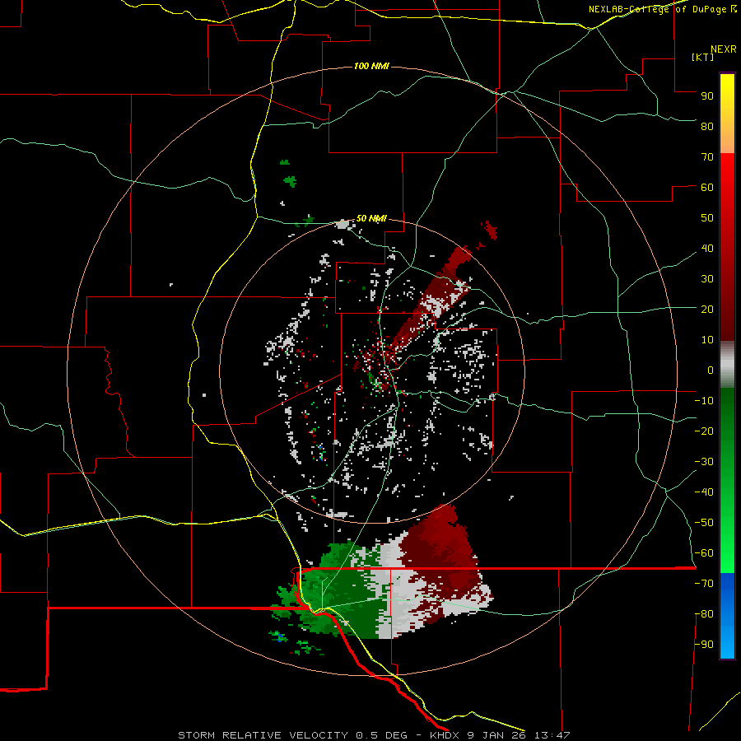Viewport: 741px width, 741px height.
Task: Select the gray near-zero segment of color scale
Action: point(727,365)
